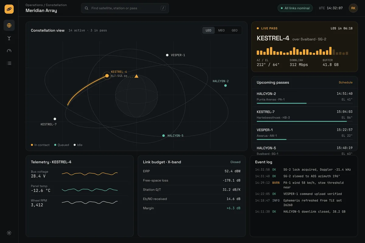The height and width of the screenshot is (243, 365).
Task: Select the KESTREL-4 satellite marker on map
Action: point(107,76)
